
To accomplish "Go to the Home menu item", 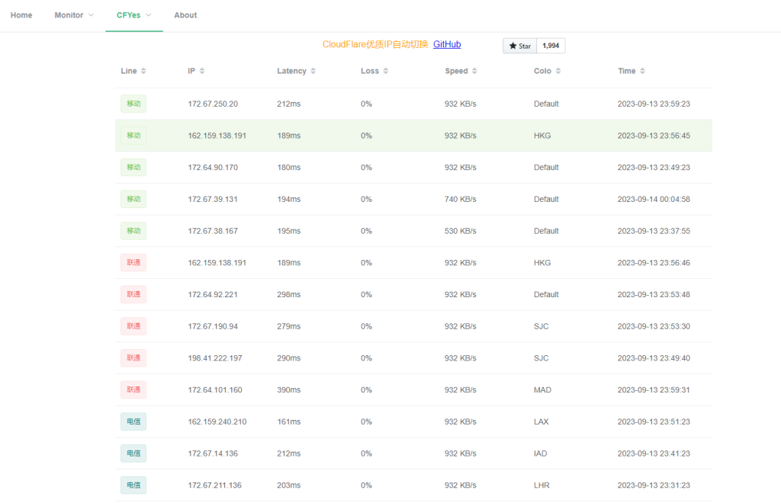I will click(21, 15).
